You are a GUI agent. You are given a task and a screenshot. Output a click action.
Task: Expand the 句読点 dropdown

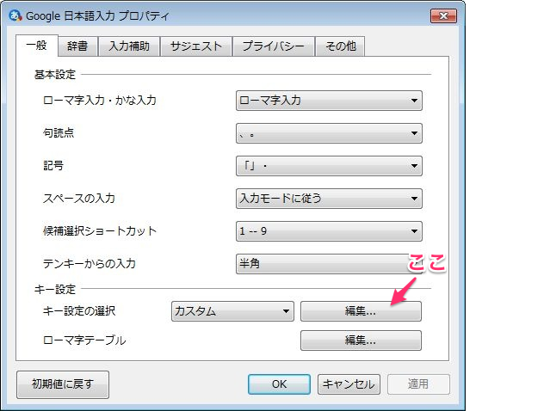(329, 133)
